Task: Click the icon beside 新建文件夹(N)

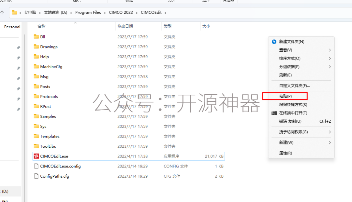Action: tap(274, 42)
